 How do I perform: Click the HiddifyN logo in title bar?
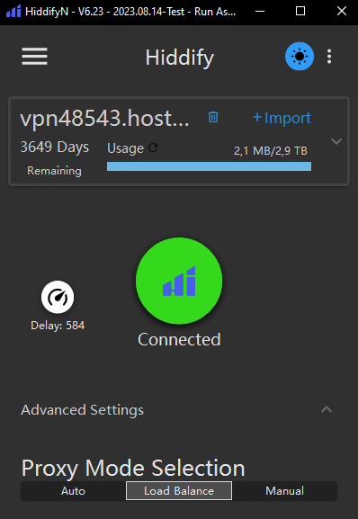point(13,12)
